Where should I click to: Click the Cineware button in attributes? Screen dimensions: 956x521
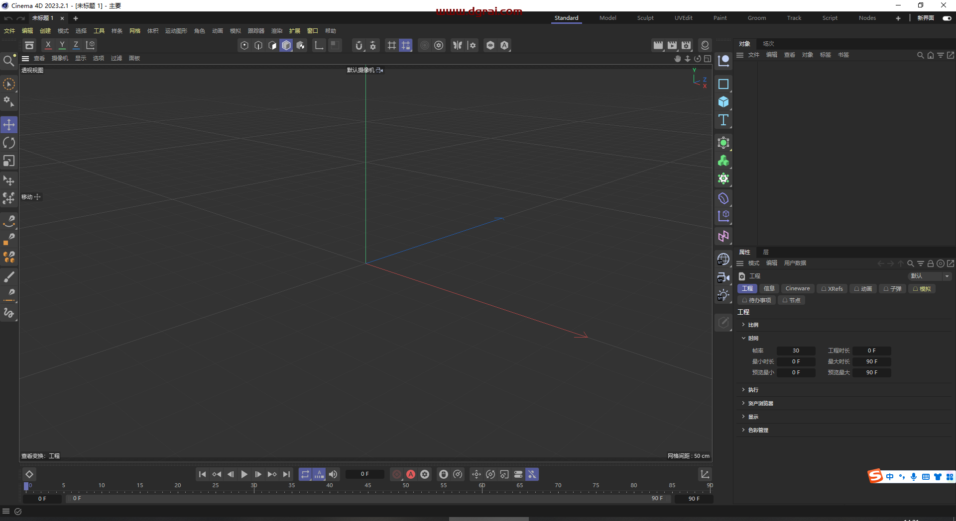point(797,288)
